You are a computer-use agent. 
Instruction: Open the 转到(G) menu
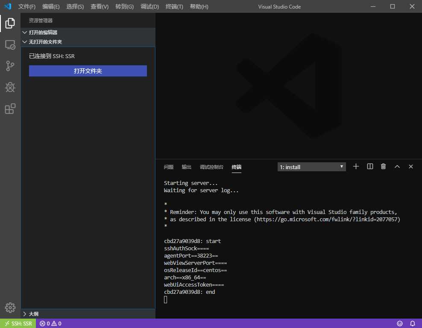124,6
